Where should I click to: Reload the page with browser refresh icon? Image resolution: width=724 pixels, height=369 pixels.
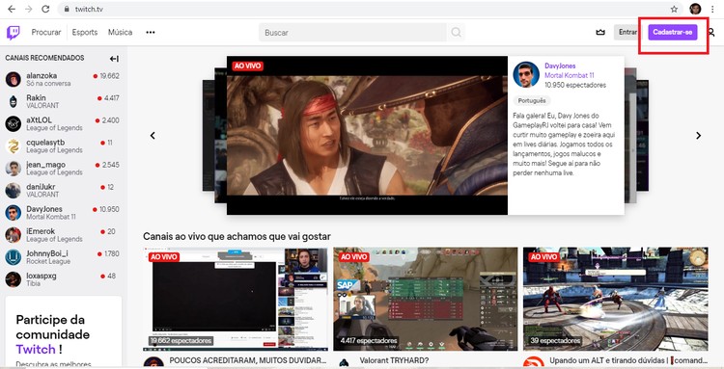(45, 9)
